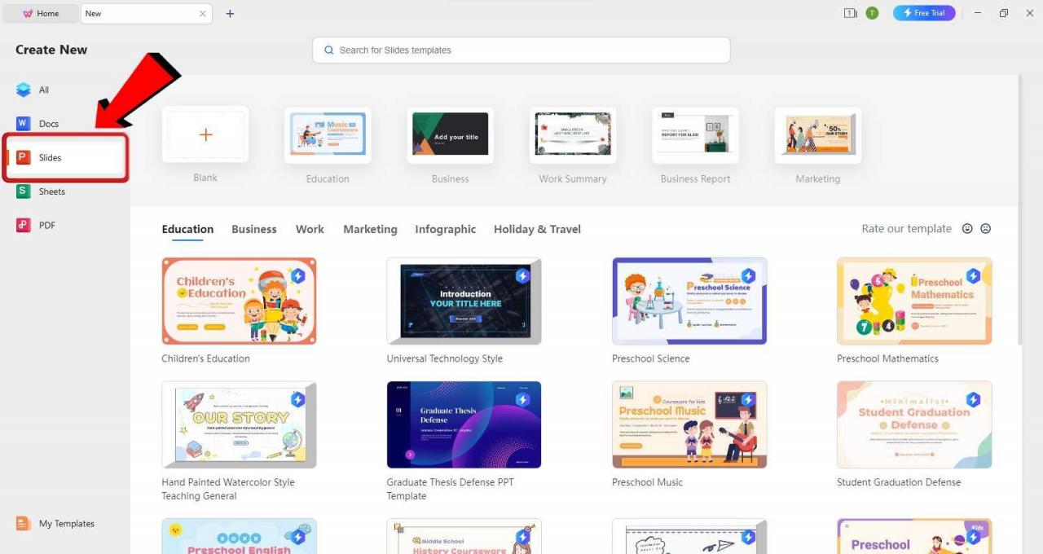Switch to the Business template category
This screenshot has height=554, width=1043.
click(253, 229)
